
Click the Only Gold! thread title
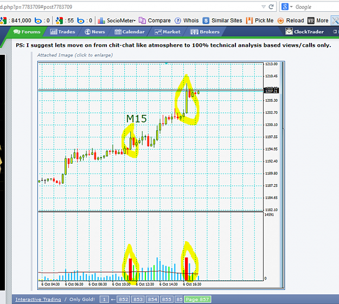tap(82, 299)
